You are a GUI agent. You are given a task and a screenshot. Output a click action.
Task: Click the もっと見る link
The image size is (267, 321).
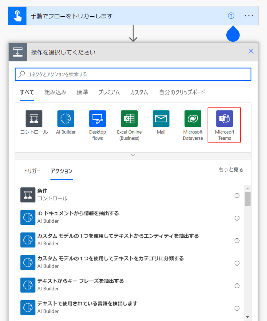click(x=230, y=170)
